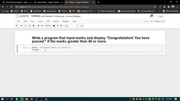Open the Help menu
180x101 pixels.
point(74,21)
